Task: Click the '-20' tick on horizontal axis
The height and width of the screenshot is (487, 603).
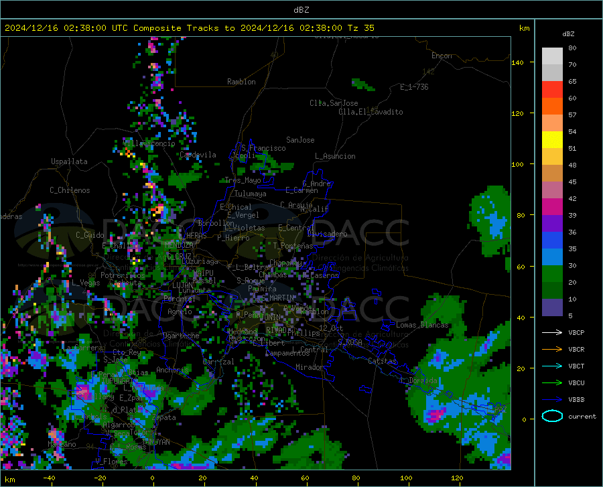Action: (x=100, y=478)
